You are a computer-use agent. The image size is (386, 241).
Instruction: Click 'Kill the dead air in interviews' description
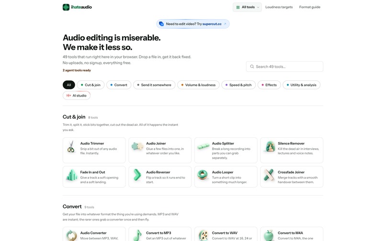point(298,149)
